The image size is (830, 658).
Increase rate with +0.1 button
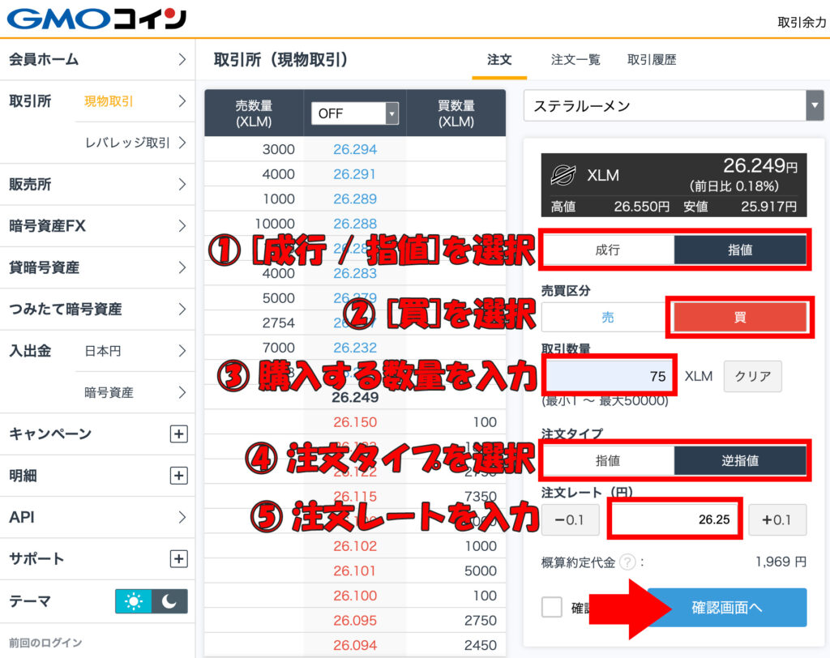pyautogui.click(x=777, y=519)
